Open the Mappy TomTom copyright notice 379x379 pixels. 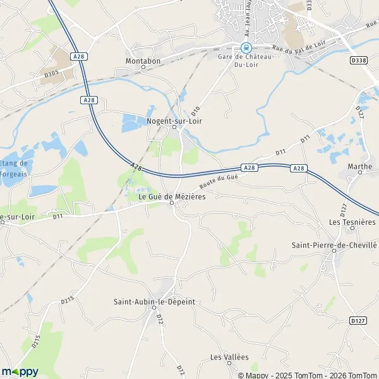(308, 375)
